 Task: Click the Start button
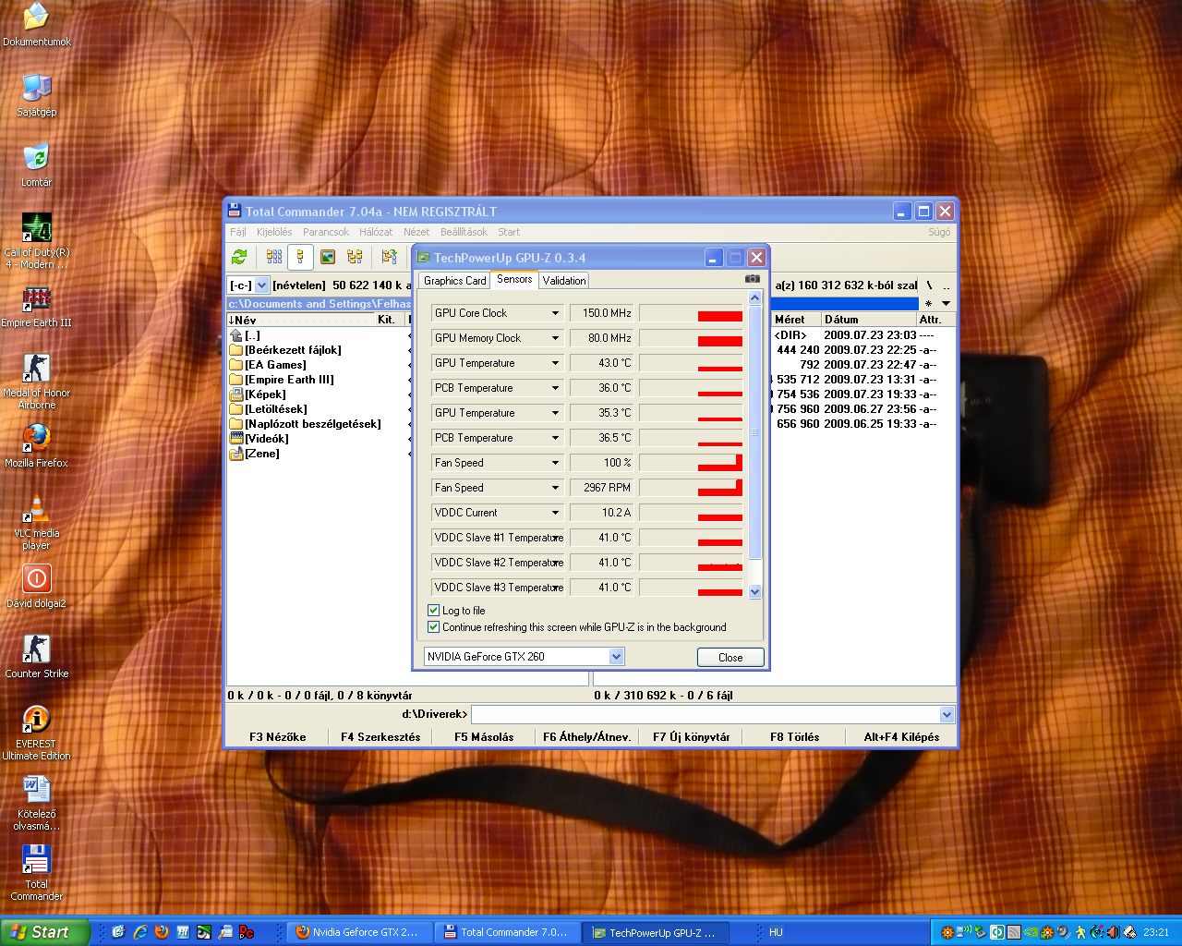tap(45, 932)
